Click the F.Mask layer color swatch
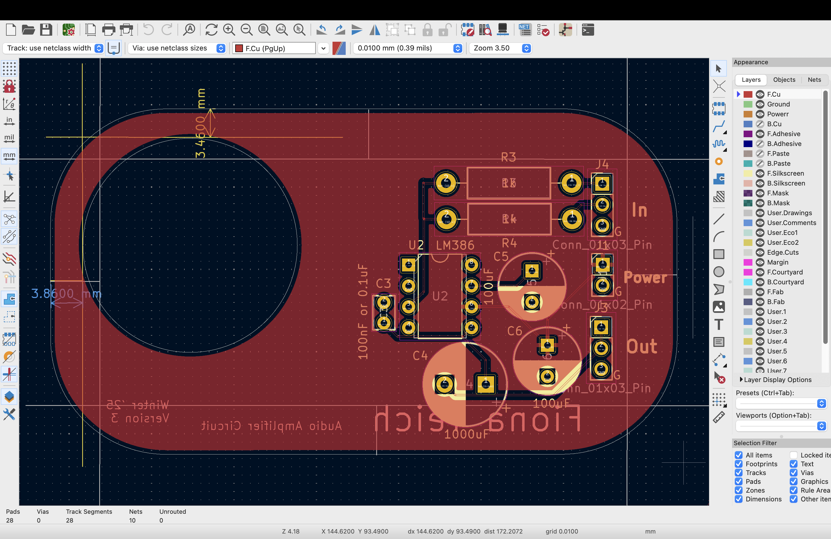The height and width of the screenshot is (539, 831). tap(747, 193)
